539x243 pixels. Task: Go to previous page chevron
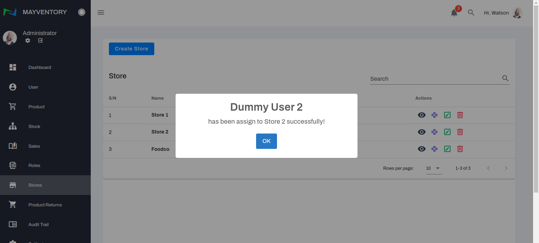pyautogui.click(x=488, y=168)
